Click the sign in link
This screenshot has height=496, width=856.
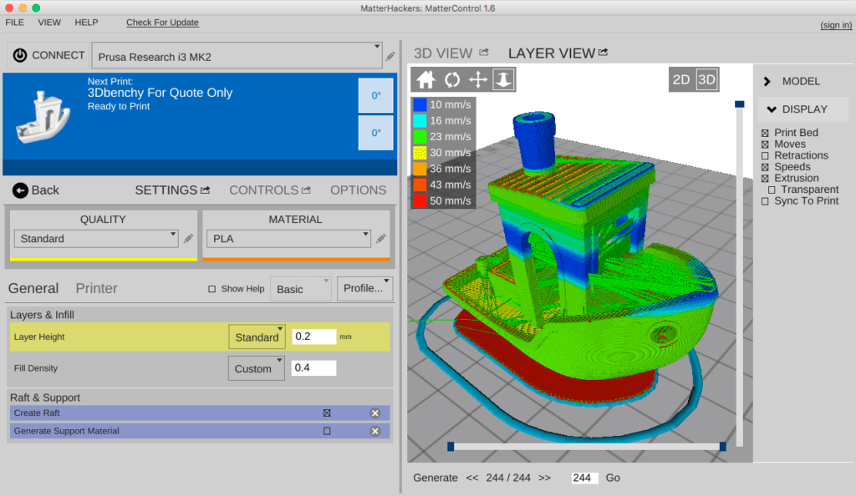point(836,25)
